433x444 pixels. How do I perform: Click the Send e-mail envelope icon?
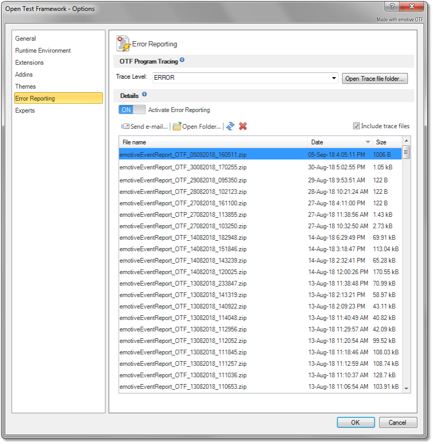125,126
